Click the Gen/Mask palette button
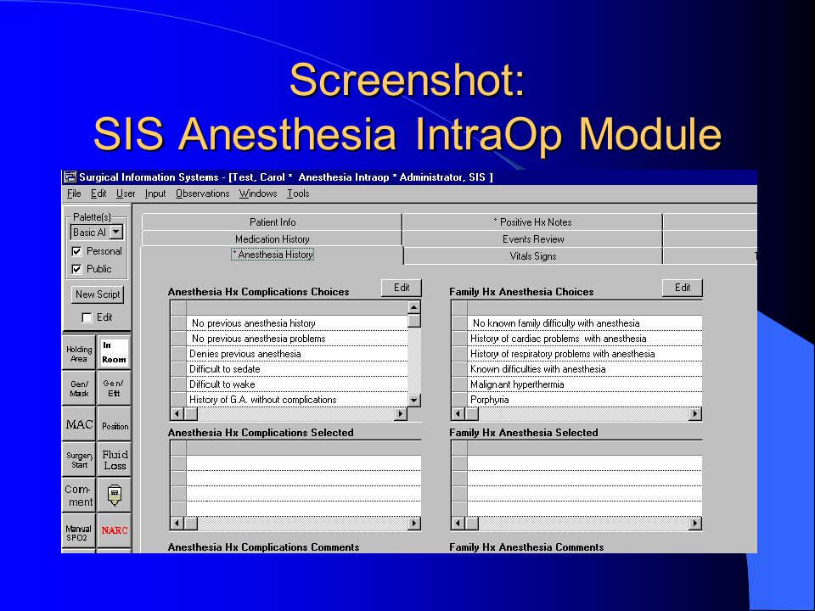This screenshot has height=611, width=815. pyautogui.click(x=79, y=389)
